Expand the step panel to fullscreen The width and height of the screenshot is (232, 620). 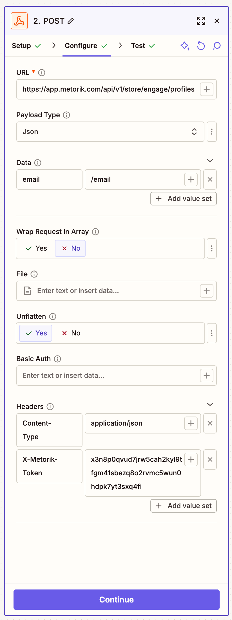coord(201,21)
